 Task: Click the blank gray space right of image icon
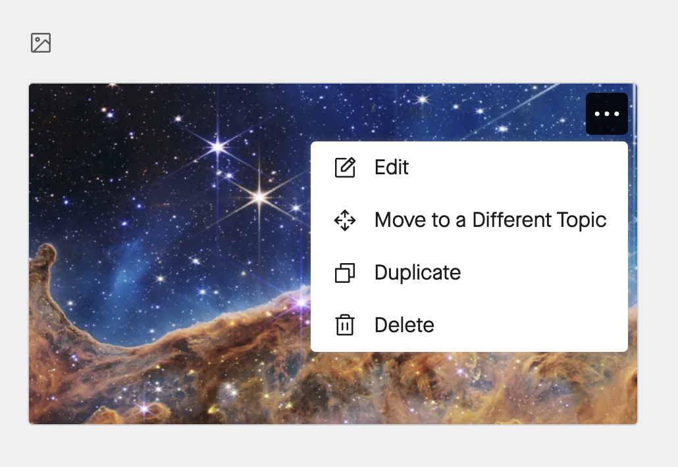click(329, 43)
